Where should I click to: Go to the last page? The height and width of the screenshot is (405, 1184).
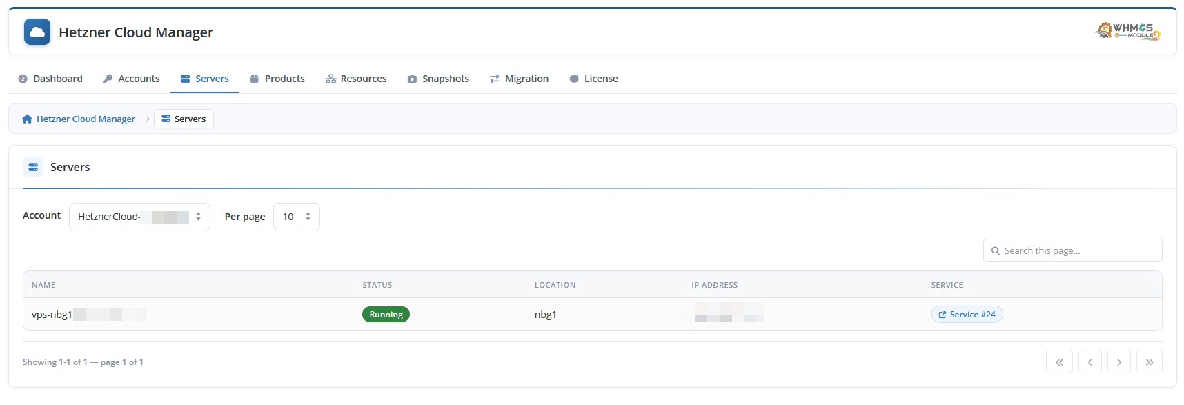[x=1150, y=362]
